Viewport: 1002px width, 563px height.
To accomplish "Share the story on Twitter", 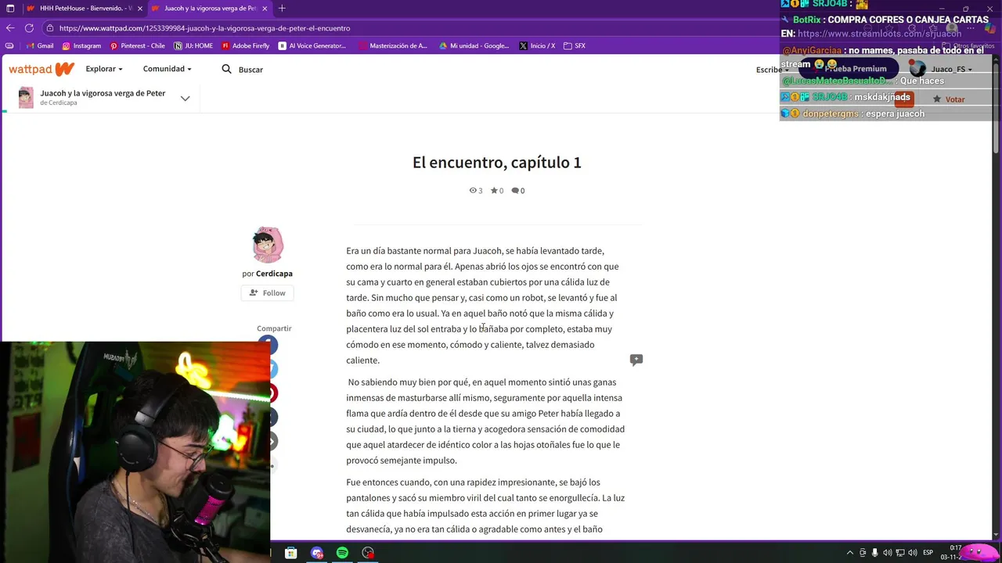I will coord(274,369).
